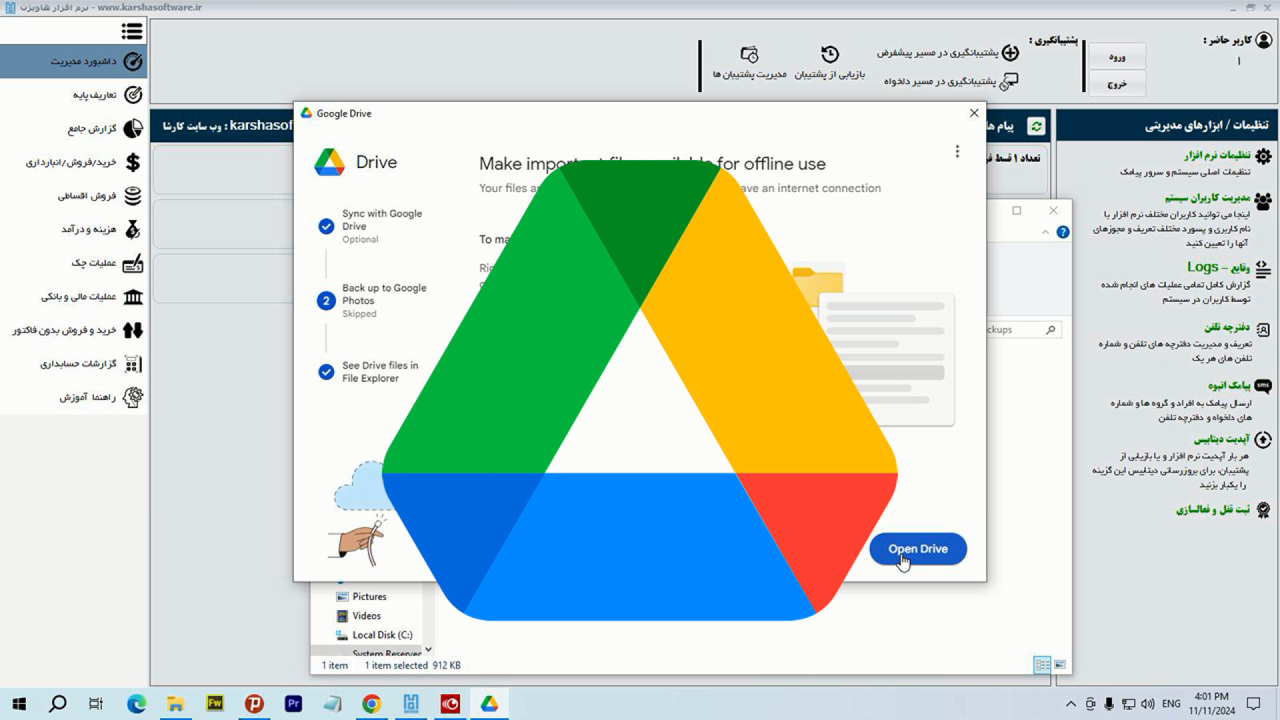The height and width of the screenshot is (720, 1280).
Task: Open management dashboard (داشبورد مدیریت)
Action: pyautogui.click(x=73, y=61)
